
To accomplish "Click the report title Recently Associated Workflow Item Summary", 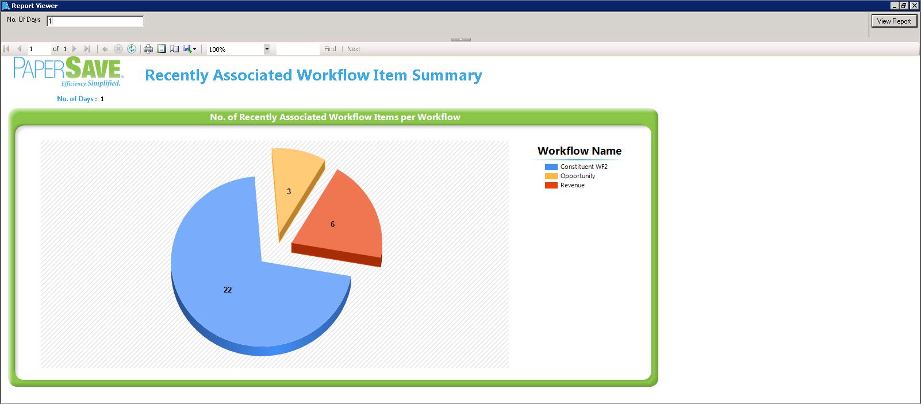I will click(x=313, y=75).
